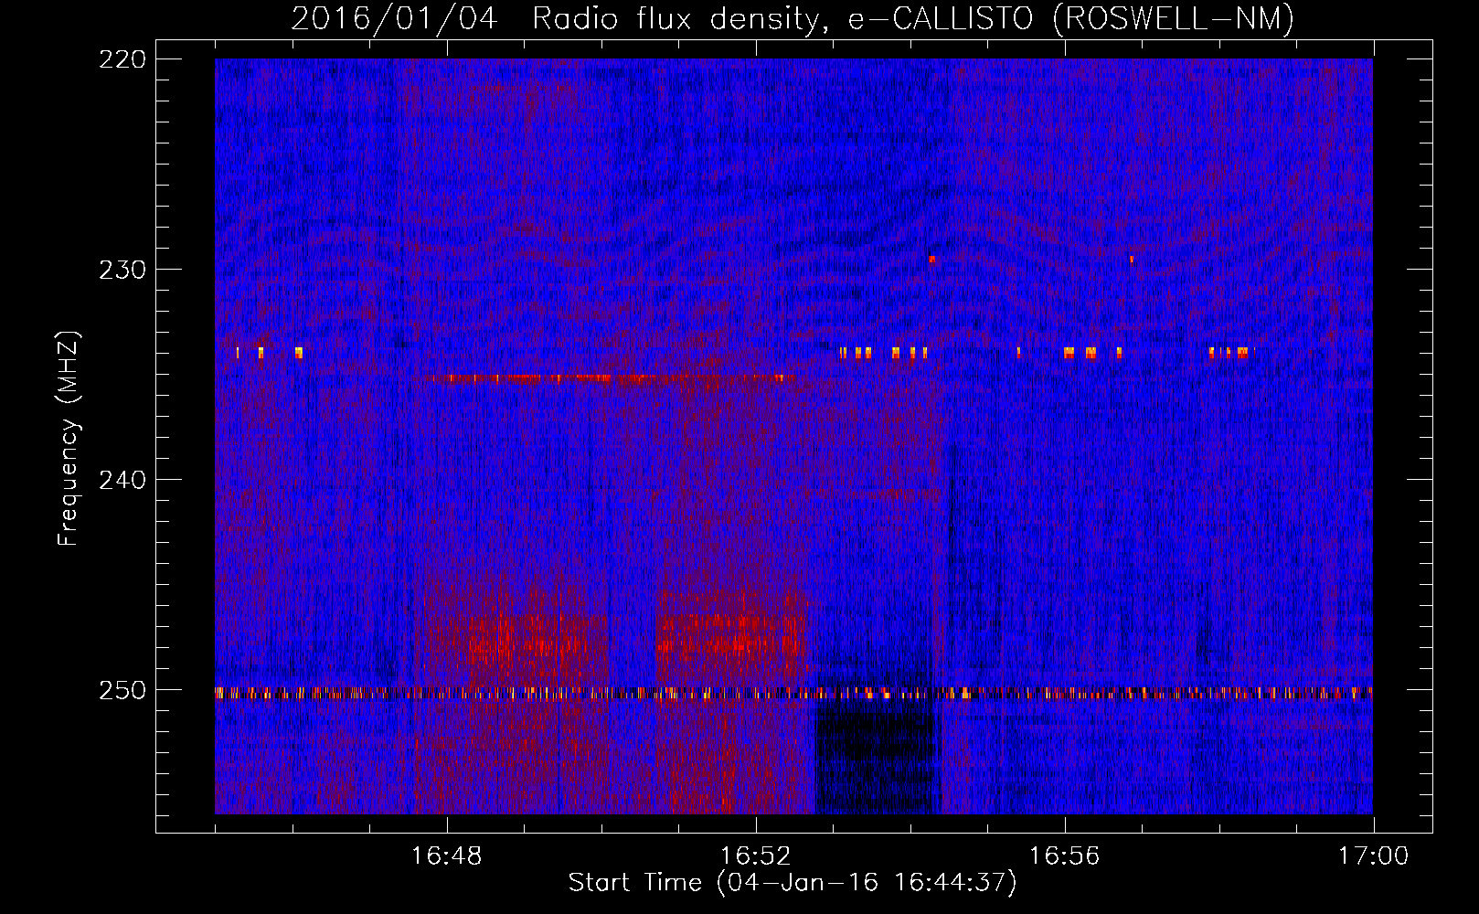This screenshot has height=914, width=1479.
Task: Click the bright horizontal interference line at 250 MHz
Action: [793, 693]
